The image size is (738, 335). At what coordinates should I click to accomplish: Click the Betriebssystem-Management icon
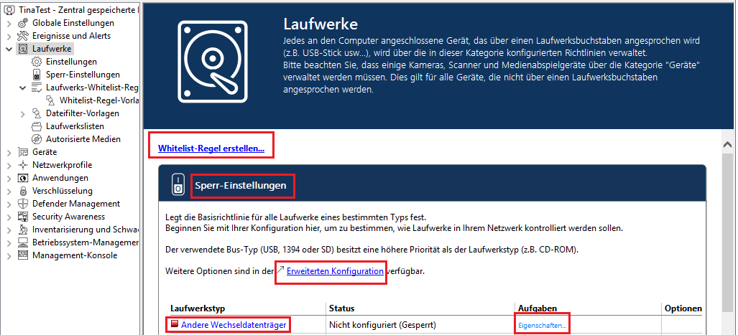(x=23, y=242)
